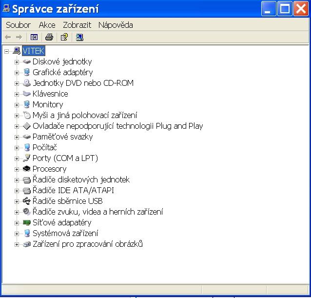This screenshot has height=298, width=311.
Task: Expand Zařízení pro zpracování obrázků node
Action: click(17, 244)
